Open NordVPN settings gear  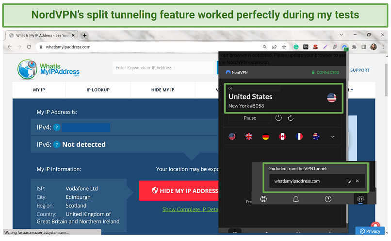(360, 199)
